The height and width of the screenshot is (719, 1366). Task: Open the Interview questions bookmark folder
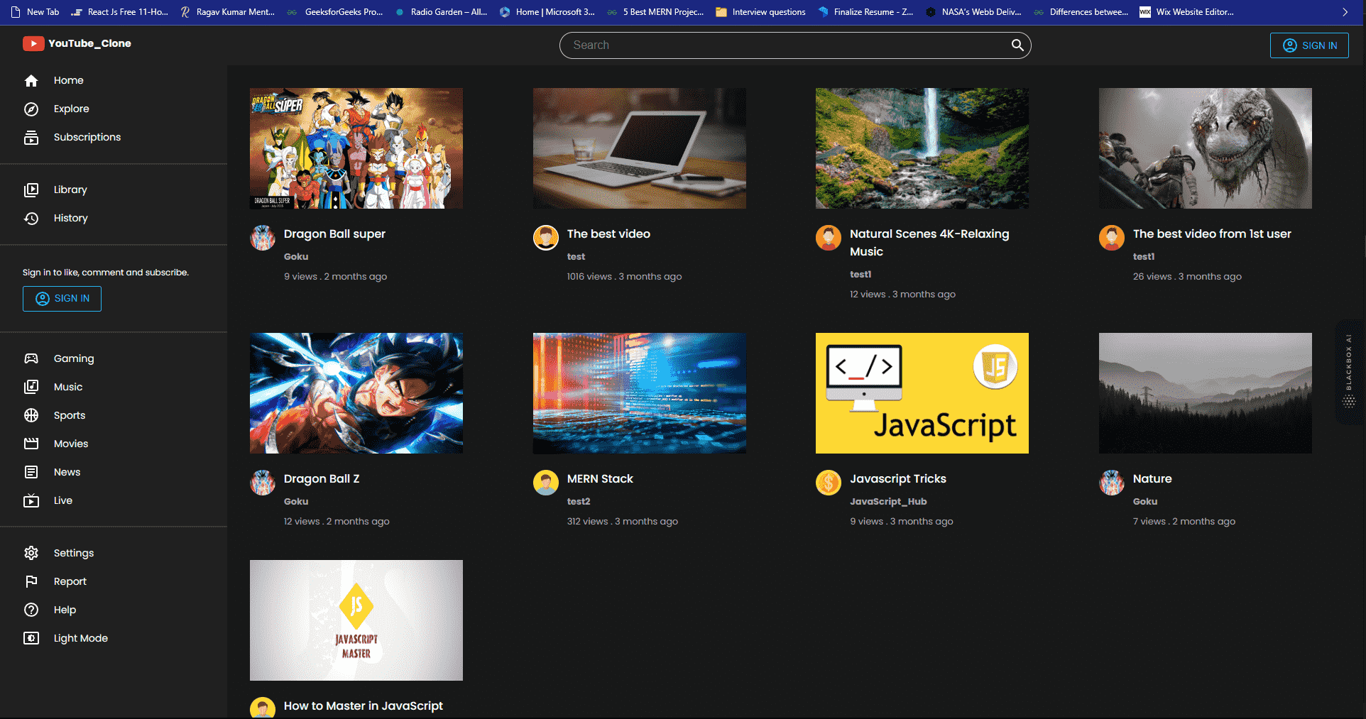click(x=761, y=12)
